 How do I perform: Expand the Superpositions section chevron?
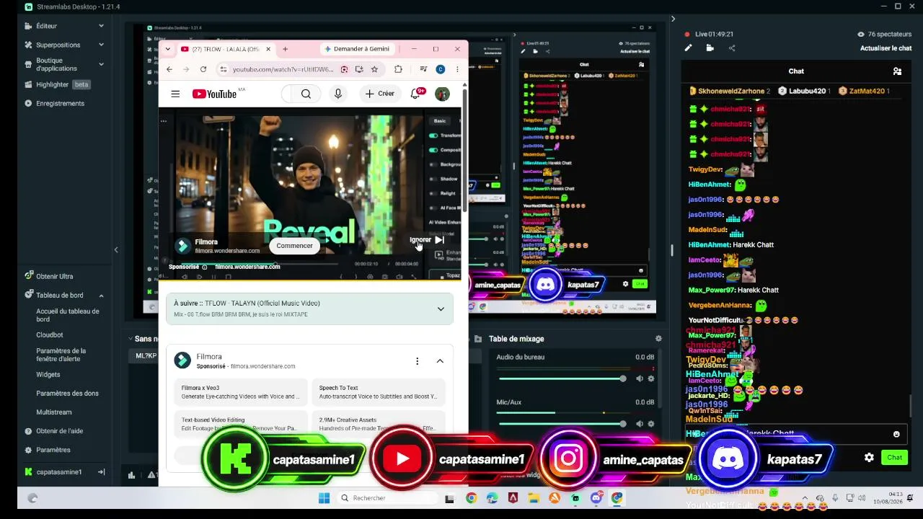tap(101, 45)
